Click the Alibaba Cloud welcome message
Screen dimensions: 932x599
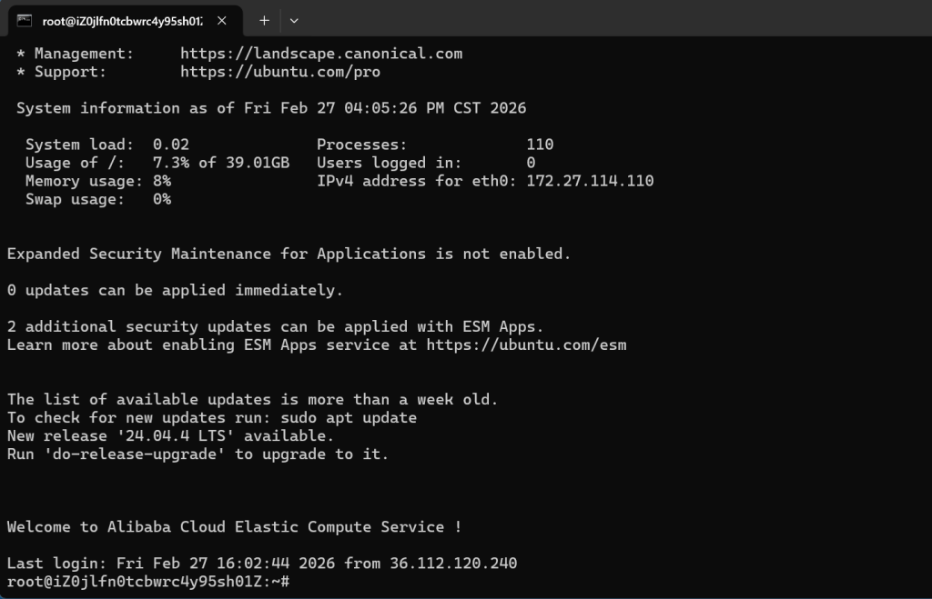point(234,527)
